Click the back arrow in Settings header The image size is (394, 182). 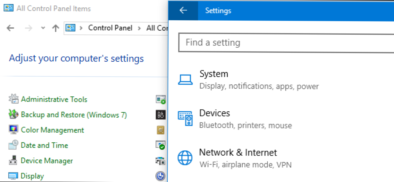click(183, 10)
